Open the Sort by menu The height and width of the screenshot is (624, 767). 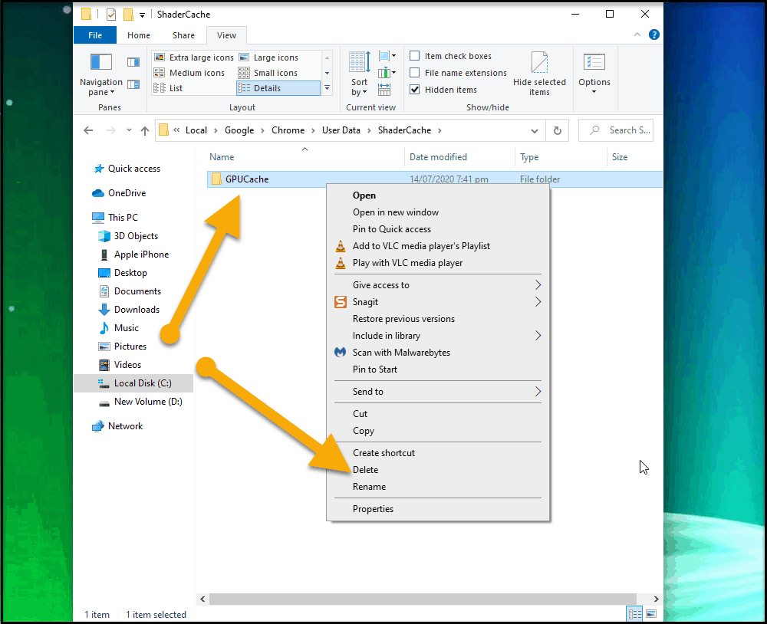pyautogui.click(x=360, y=74)
